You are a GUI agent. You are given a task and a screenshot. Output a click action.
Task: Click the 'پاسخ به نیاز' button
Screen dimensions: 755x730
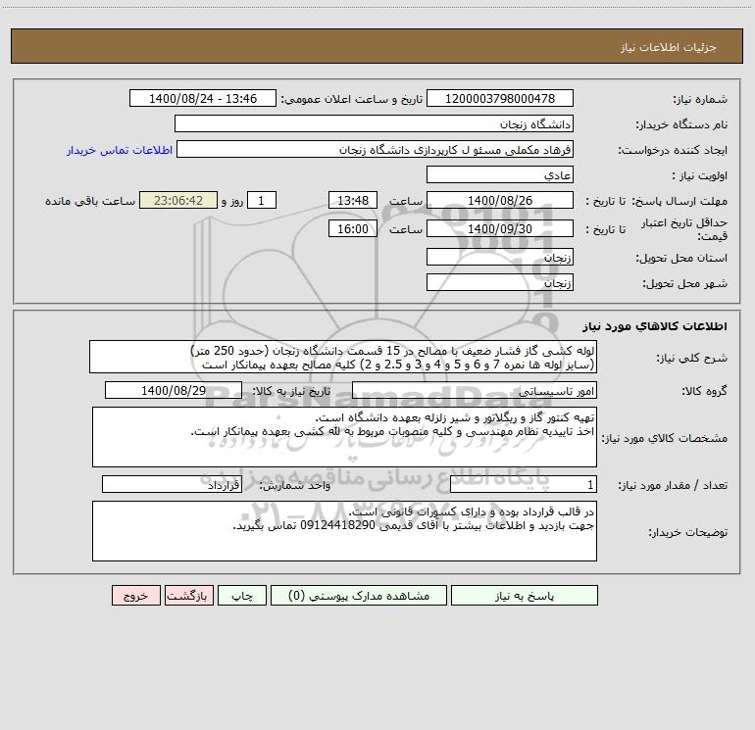pos(524,596)
